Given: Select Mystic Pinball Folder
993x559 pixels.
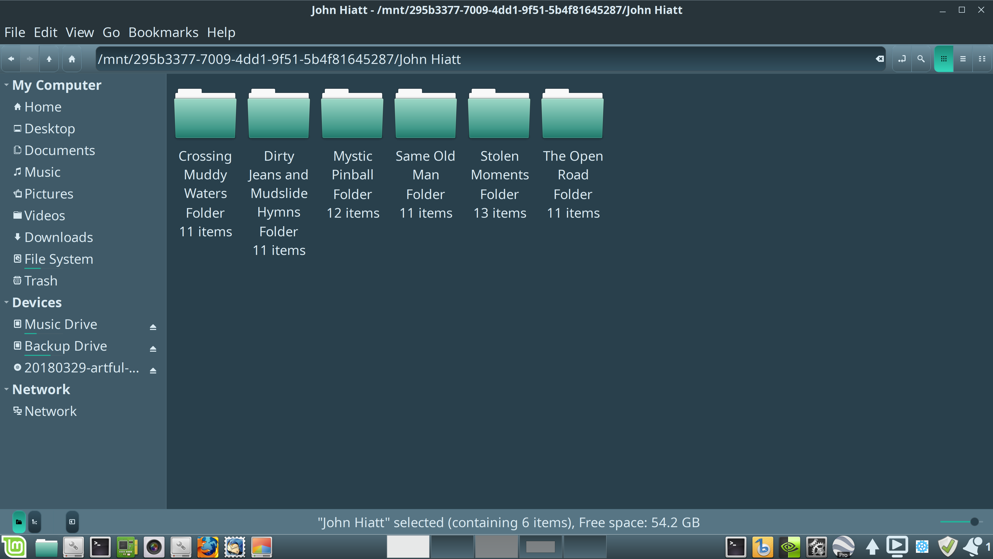Looking at the screenshot, I should (352, 154).
